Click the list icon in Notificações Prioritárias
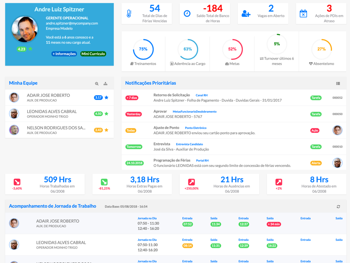The width and height of the screenshot is (350, 263). (x=338, y=83)
